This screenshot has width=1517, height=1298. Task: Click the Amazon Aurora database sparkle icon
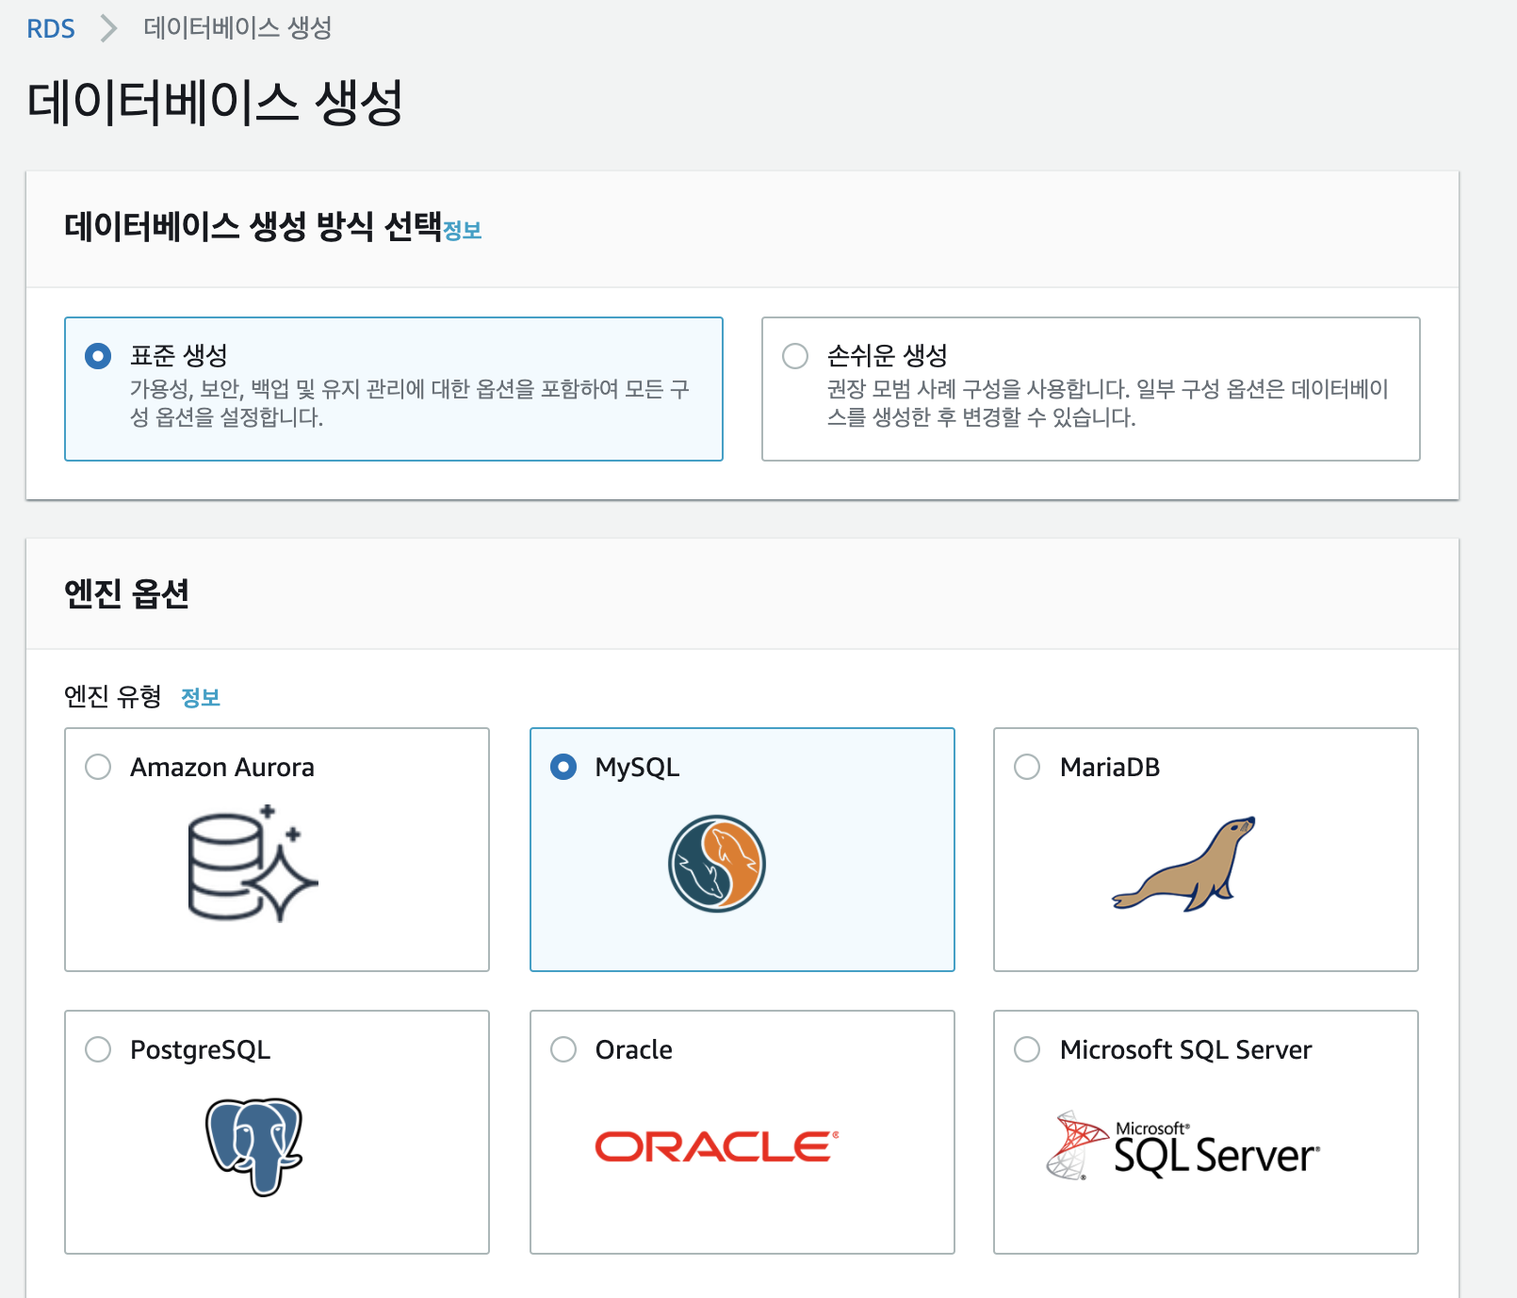[x=253, y=863]
